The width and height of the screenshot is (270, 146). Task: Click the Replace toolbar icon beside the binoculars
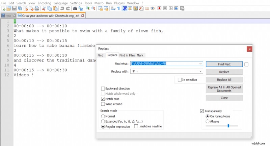81,8
